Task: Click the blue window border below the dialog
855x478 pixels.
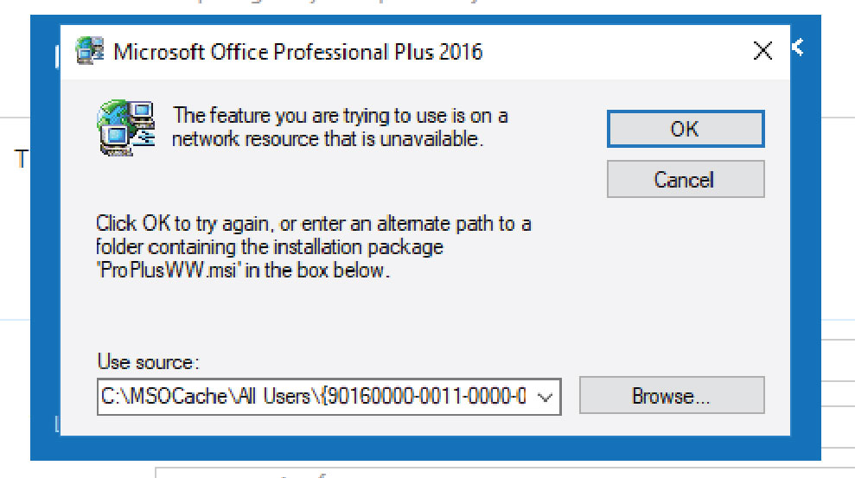Action: point(424,448)
